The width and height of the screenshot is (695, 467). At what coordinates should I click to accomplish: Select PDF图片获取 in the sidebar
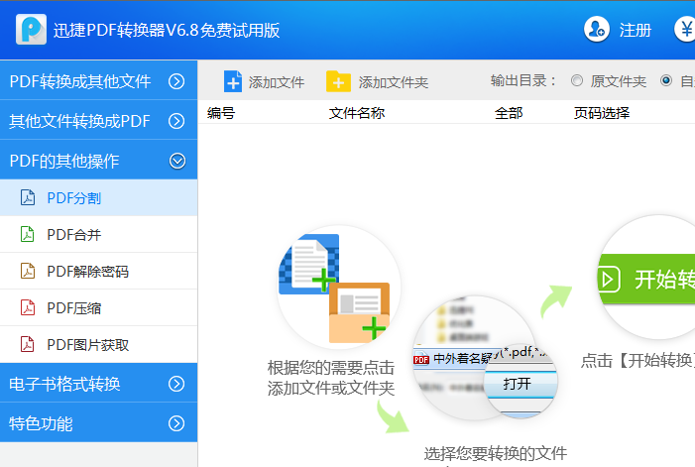[98, 345]
